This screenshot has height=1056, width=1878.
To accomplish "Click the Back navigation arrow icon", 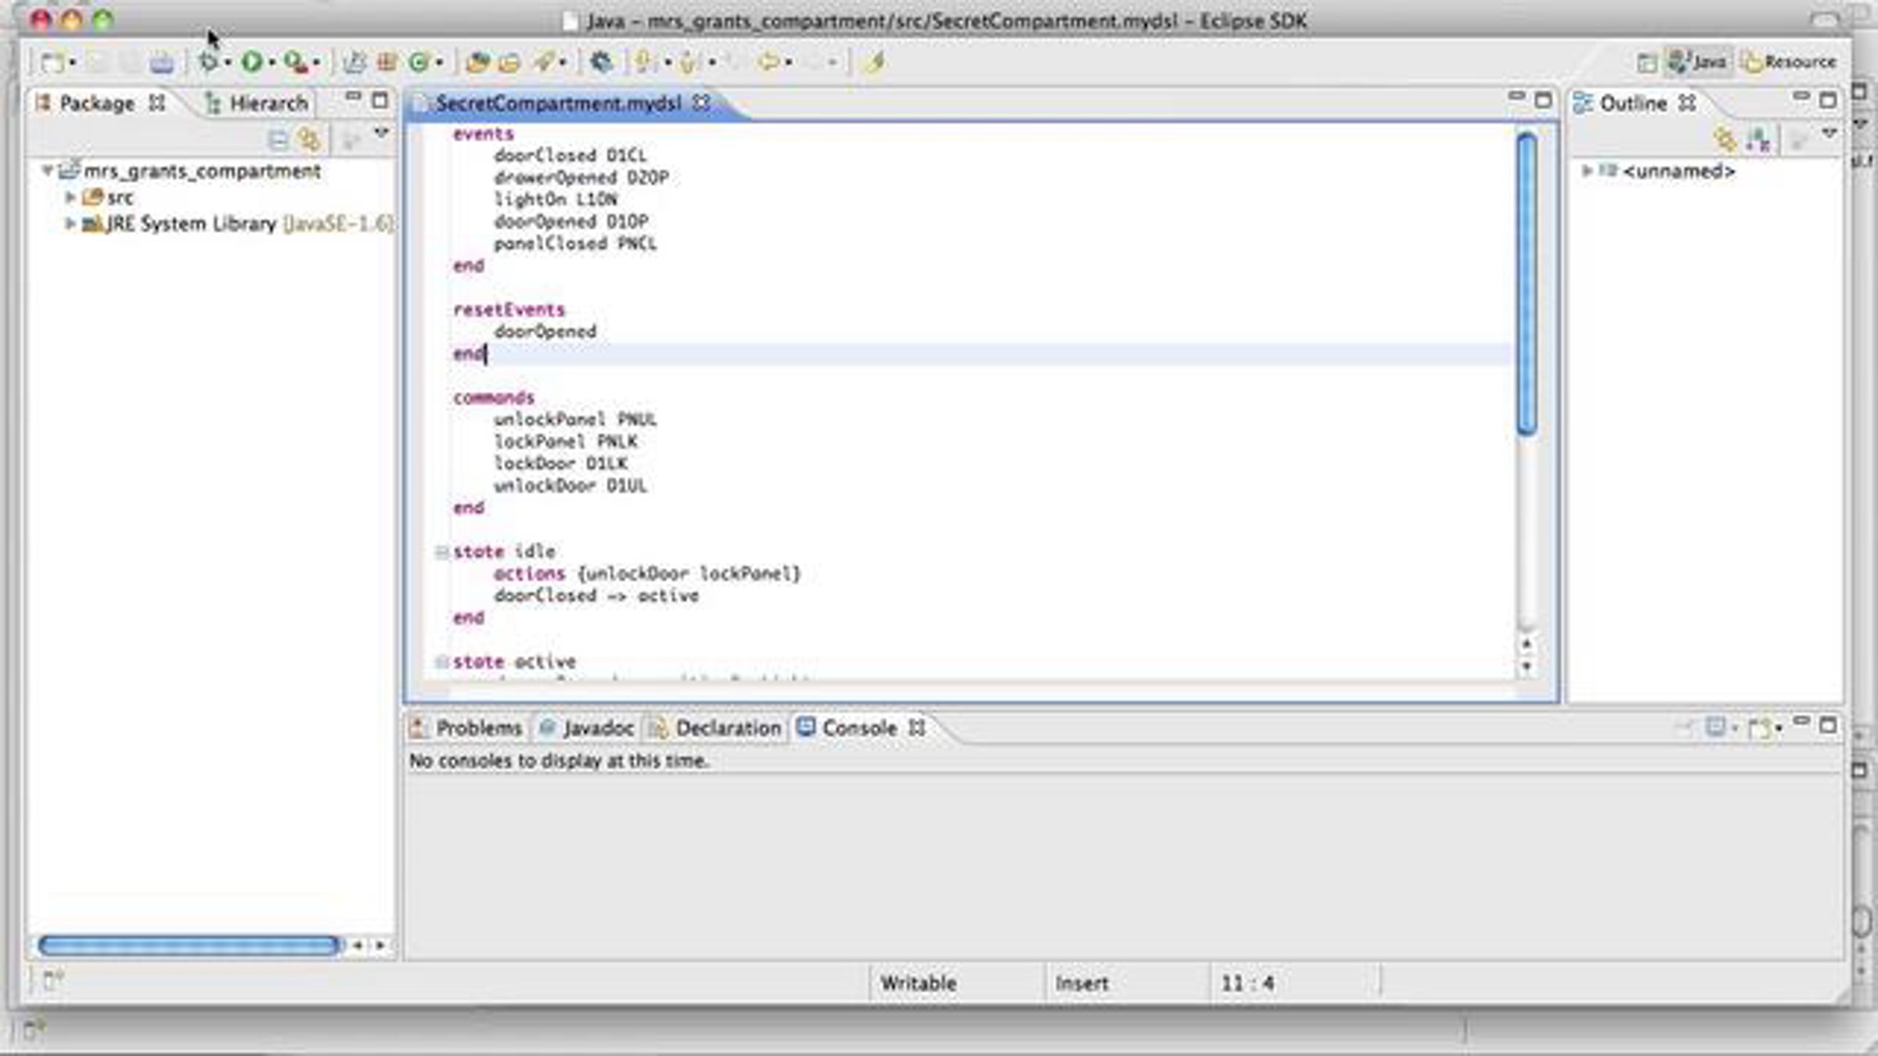I will pos(768,61).
